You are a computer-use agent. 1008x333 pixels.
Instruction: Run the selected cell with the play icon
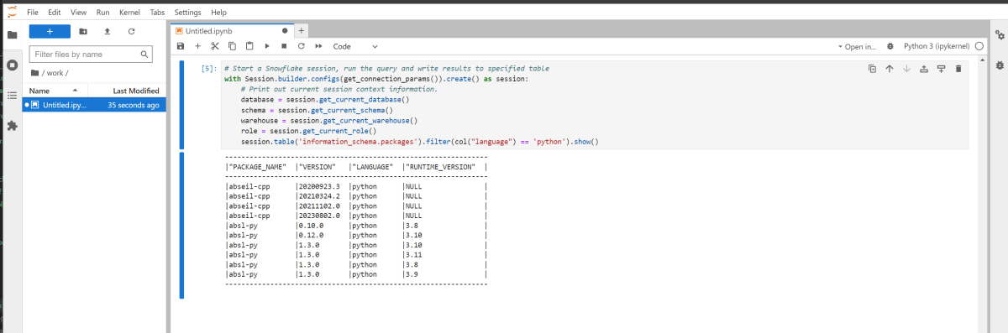[267, 46]
